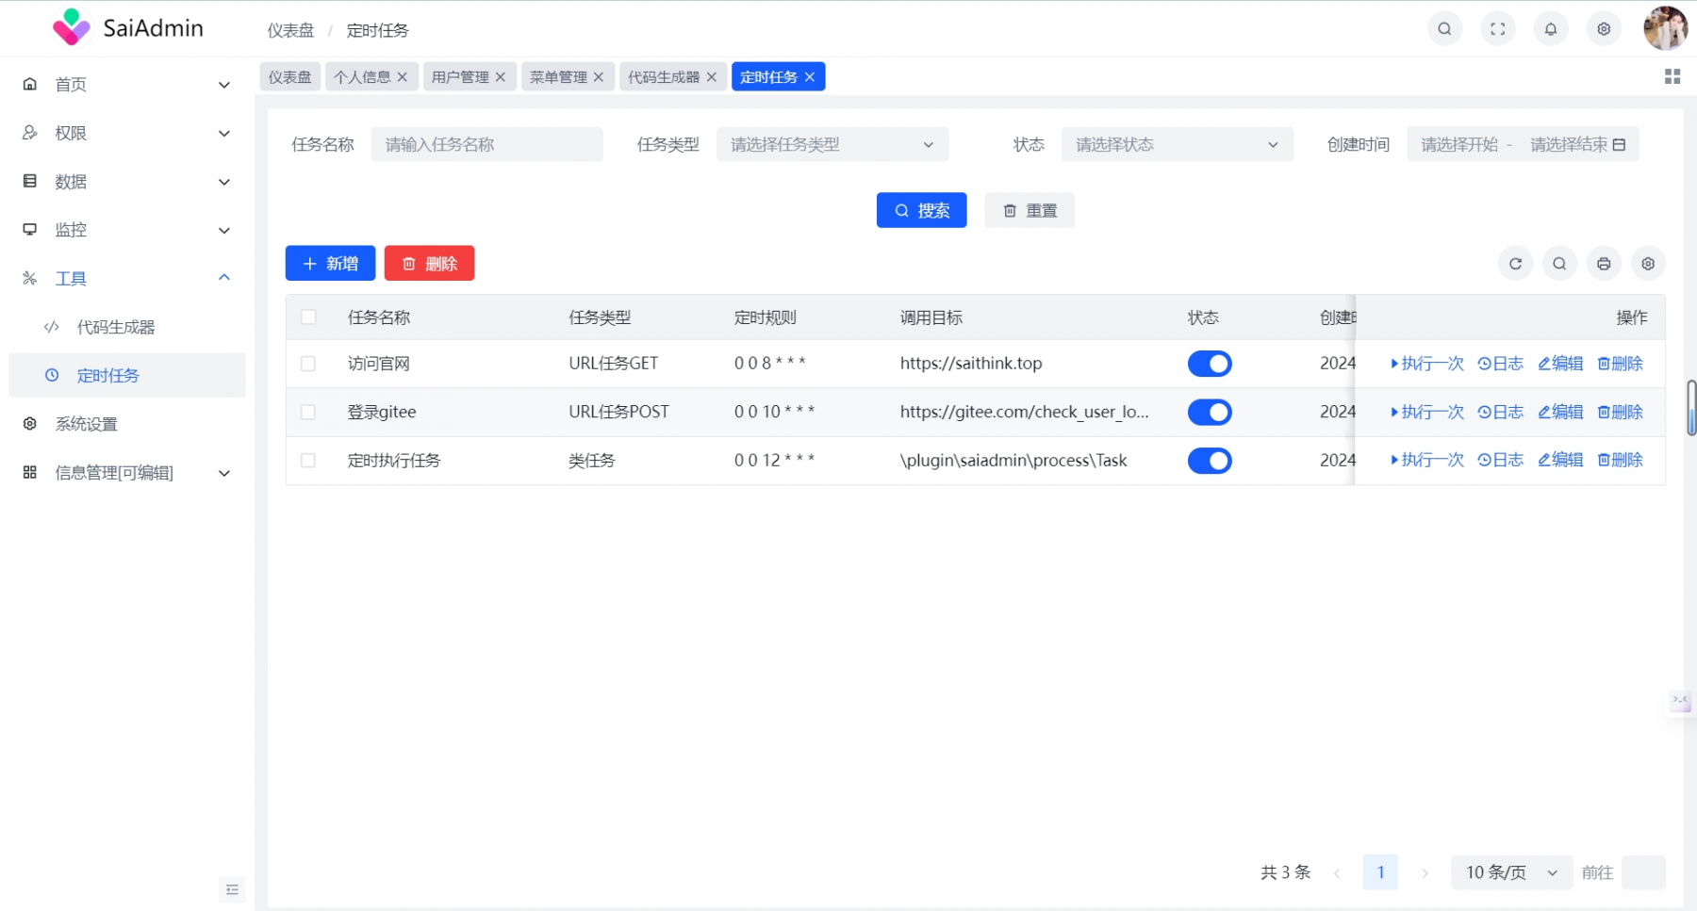Delete the 访问官网 task row
This screenshot has height=911, width=1697.
[x=1620, y=364]
